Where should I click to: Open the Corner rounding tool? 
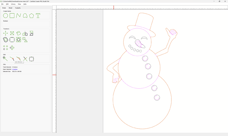pos(12,40)
